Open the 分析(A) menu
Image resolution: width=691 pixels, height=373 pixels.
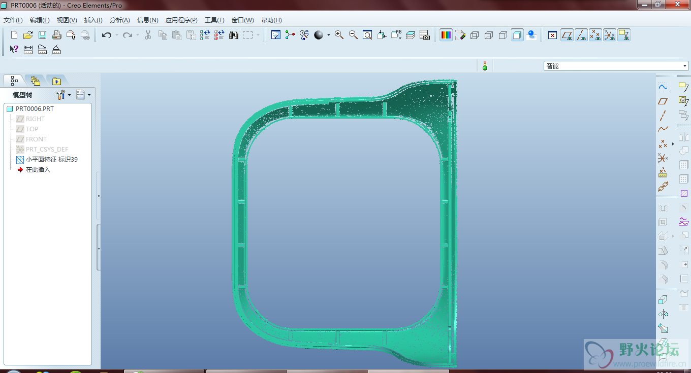click(120, 20)
